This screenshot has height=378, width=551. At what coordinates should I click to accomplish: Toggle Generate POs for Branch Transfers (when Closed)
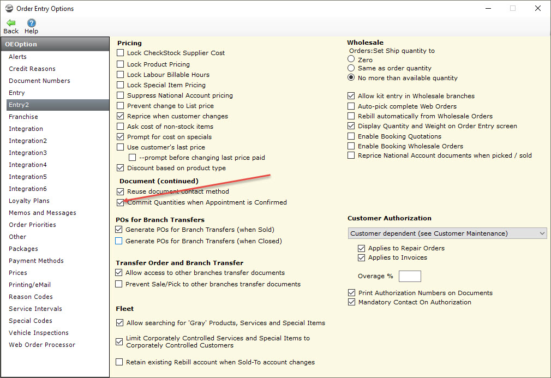point(119,241)
